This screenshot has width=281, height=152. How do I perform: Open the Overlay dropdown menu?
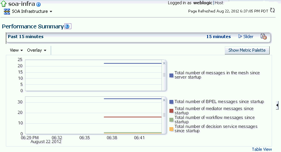click(37, 50)
